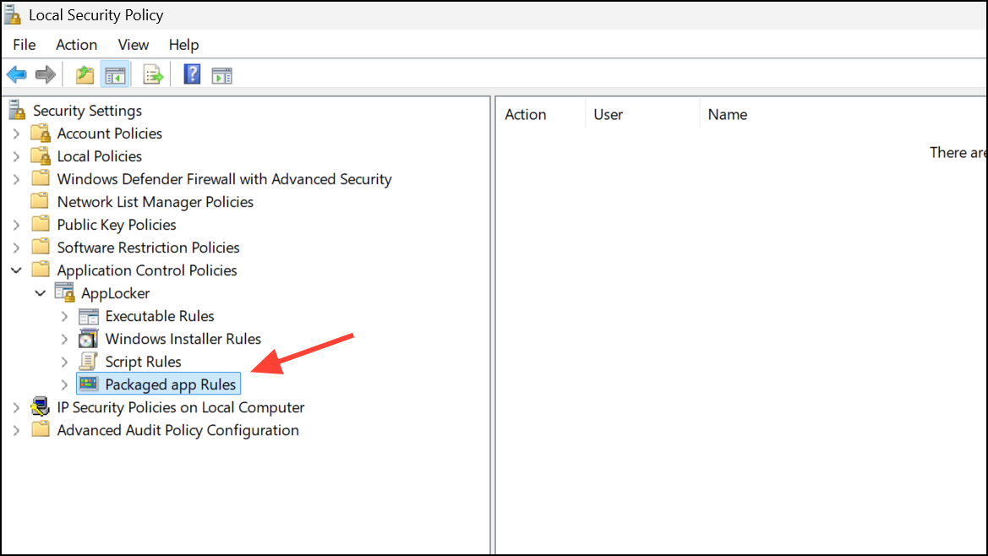Click the Up One Level folder icon
Image resolution: width=988 pixels, height=556 pixels.
pos(85,75)
